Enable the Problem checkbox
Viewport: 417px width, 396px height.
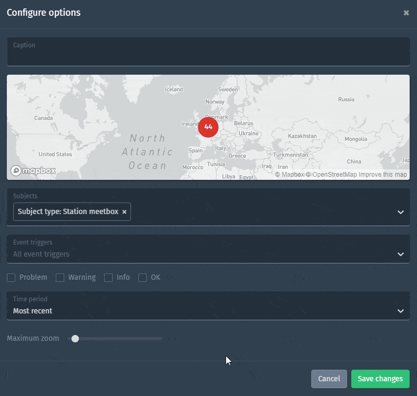click(x=11, y=278)
